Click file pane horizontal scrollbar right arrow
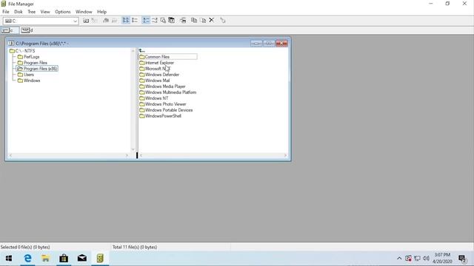The width and height of the screenshot is (474, 266). [285, 155]
